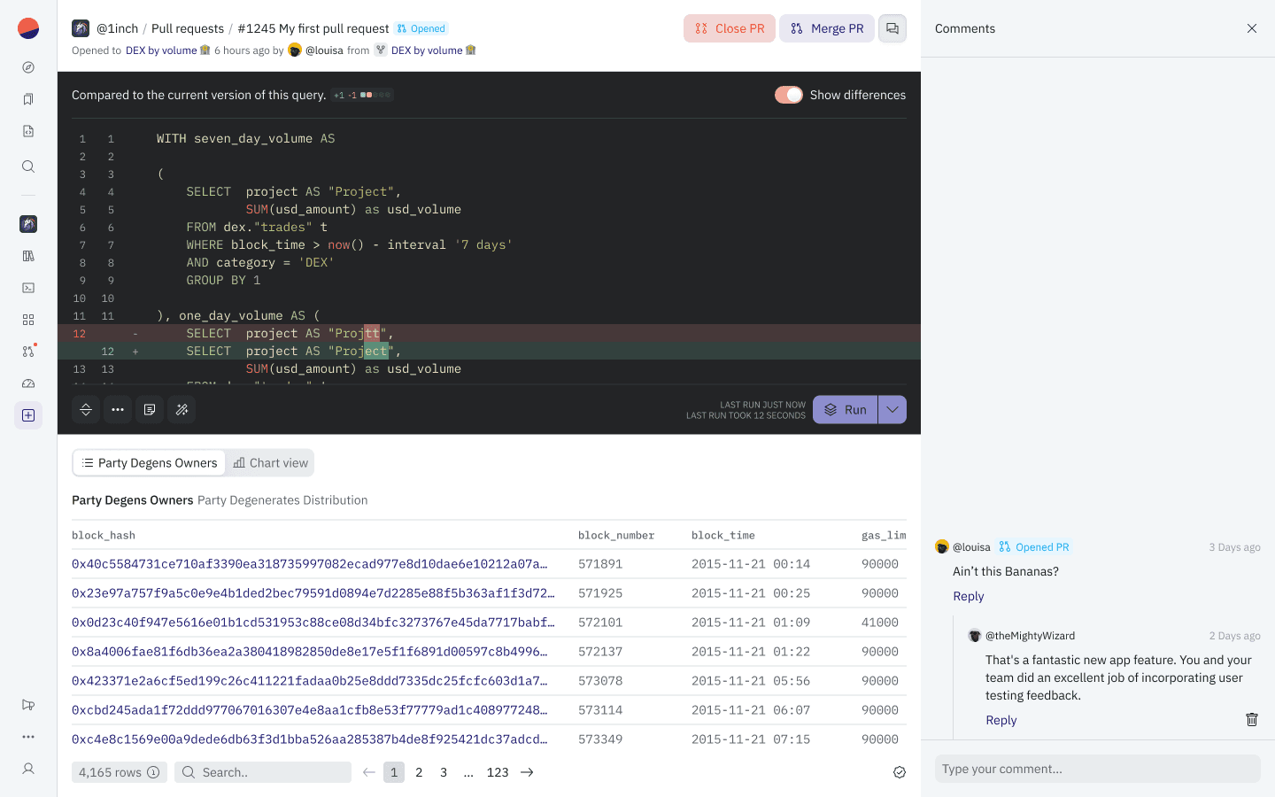1275x797 pixels.
Task: Click next page arrow in pagination
Action: coord(527,772)
